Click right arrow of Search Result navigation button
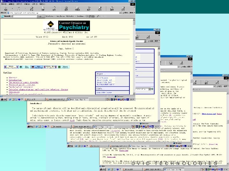This screenshot has width=229, height=171. click(x=17, y=67)
